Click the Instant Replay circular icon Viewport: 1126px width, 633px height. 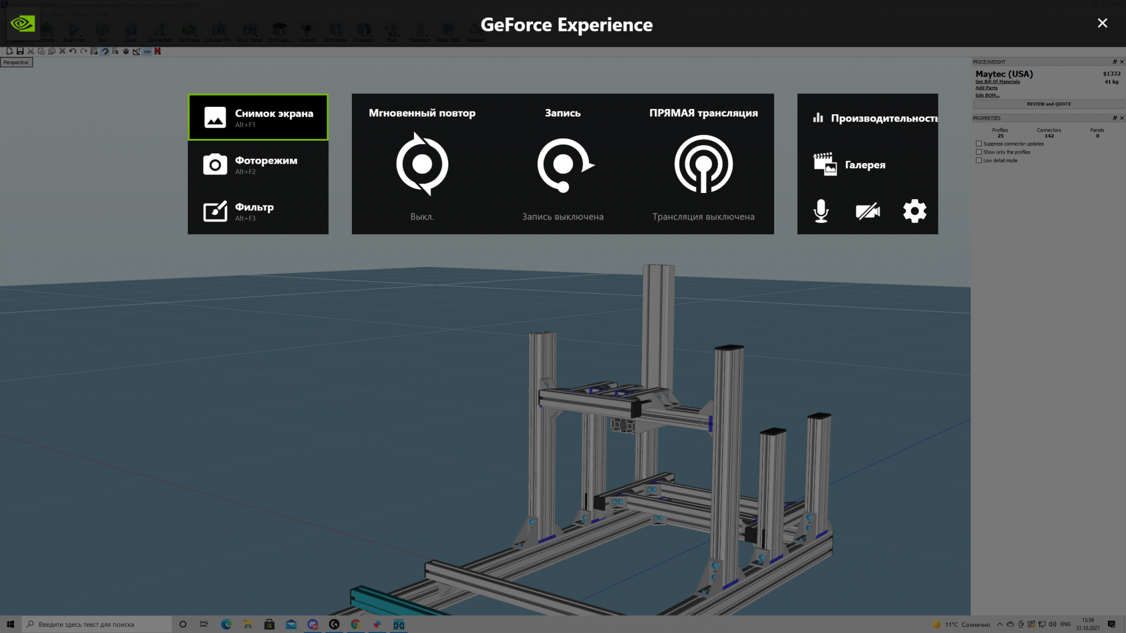pyautogui.click(x=422, y=164)
